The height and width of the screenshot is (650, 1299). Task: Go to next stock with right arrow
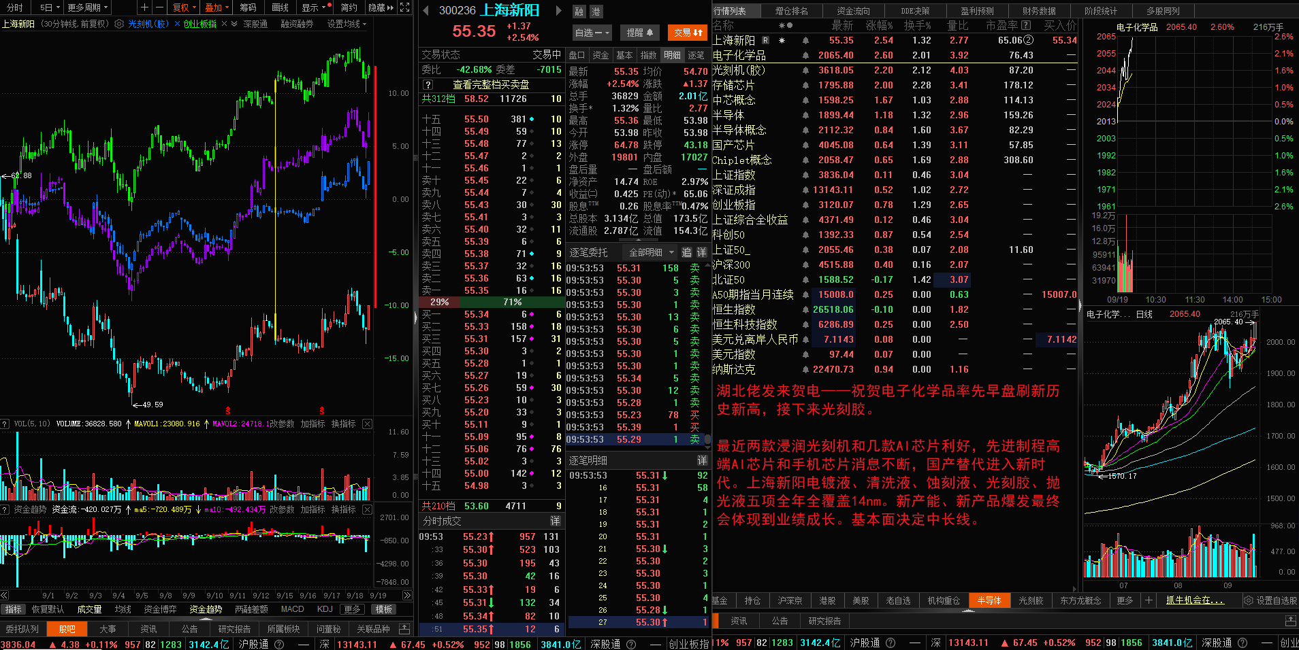tap(559, 10)
